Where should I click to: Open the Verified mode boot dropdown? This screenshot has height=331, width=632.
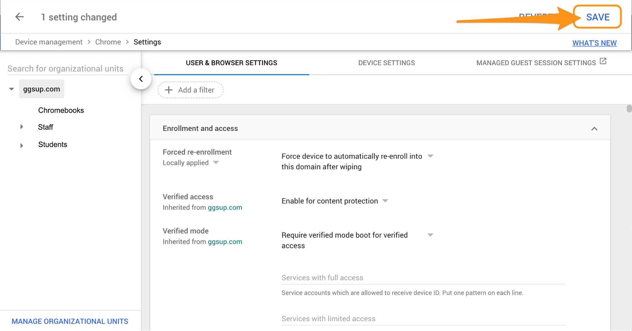pyautogui.click(x=430, y=235)
